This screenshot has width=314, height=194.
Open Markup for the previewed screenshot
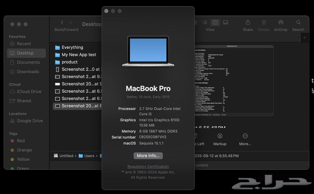[220, 136]
